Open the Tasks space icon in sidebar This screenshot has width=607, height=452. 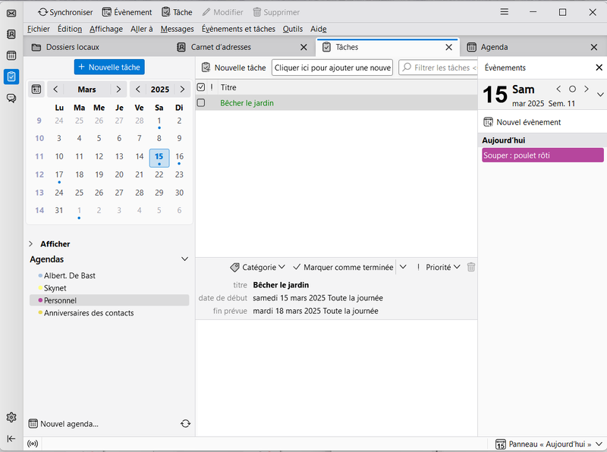click(11, 77)
